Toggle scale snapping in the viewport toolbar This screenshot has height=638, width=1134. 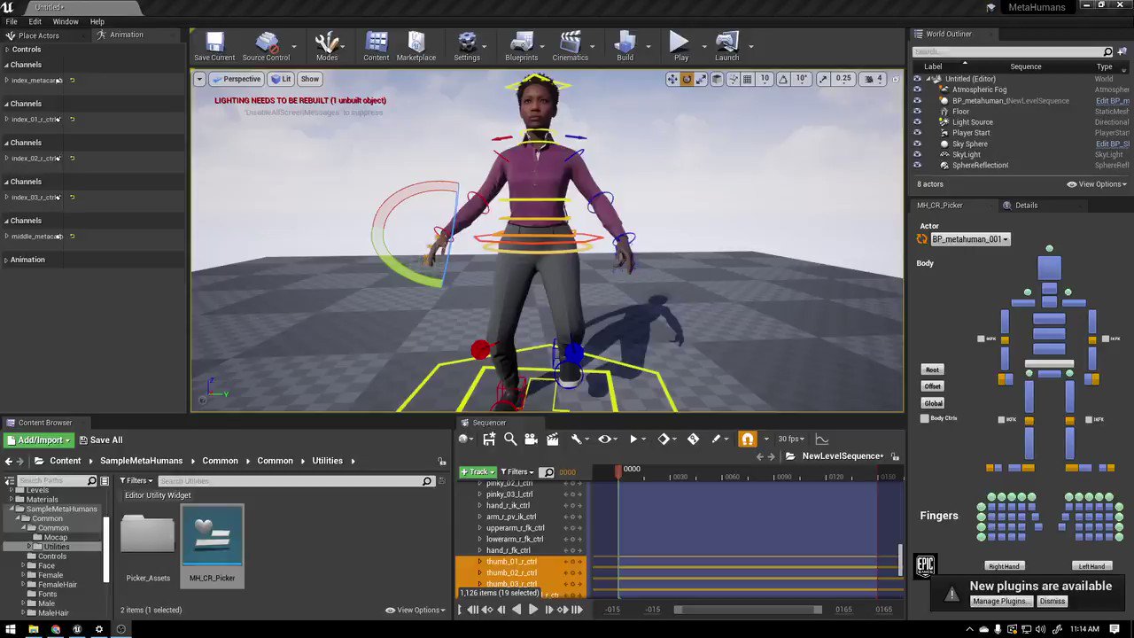tap(823, 79)
